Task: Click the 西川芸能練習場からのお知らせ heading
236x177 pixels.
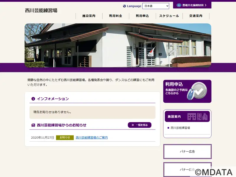Action: click(62, 125)
